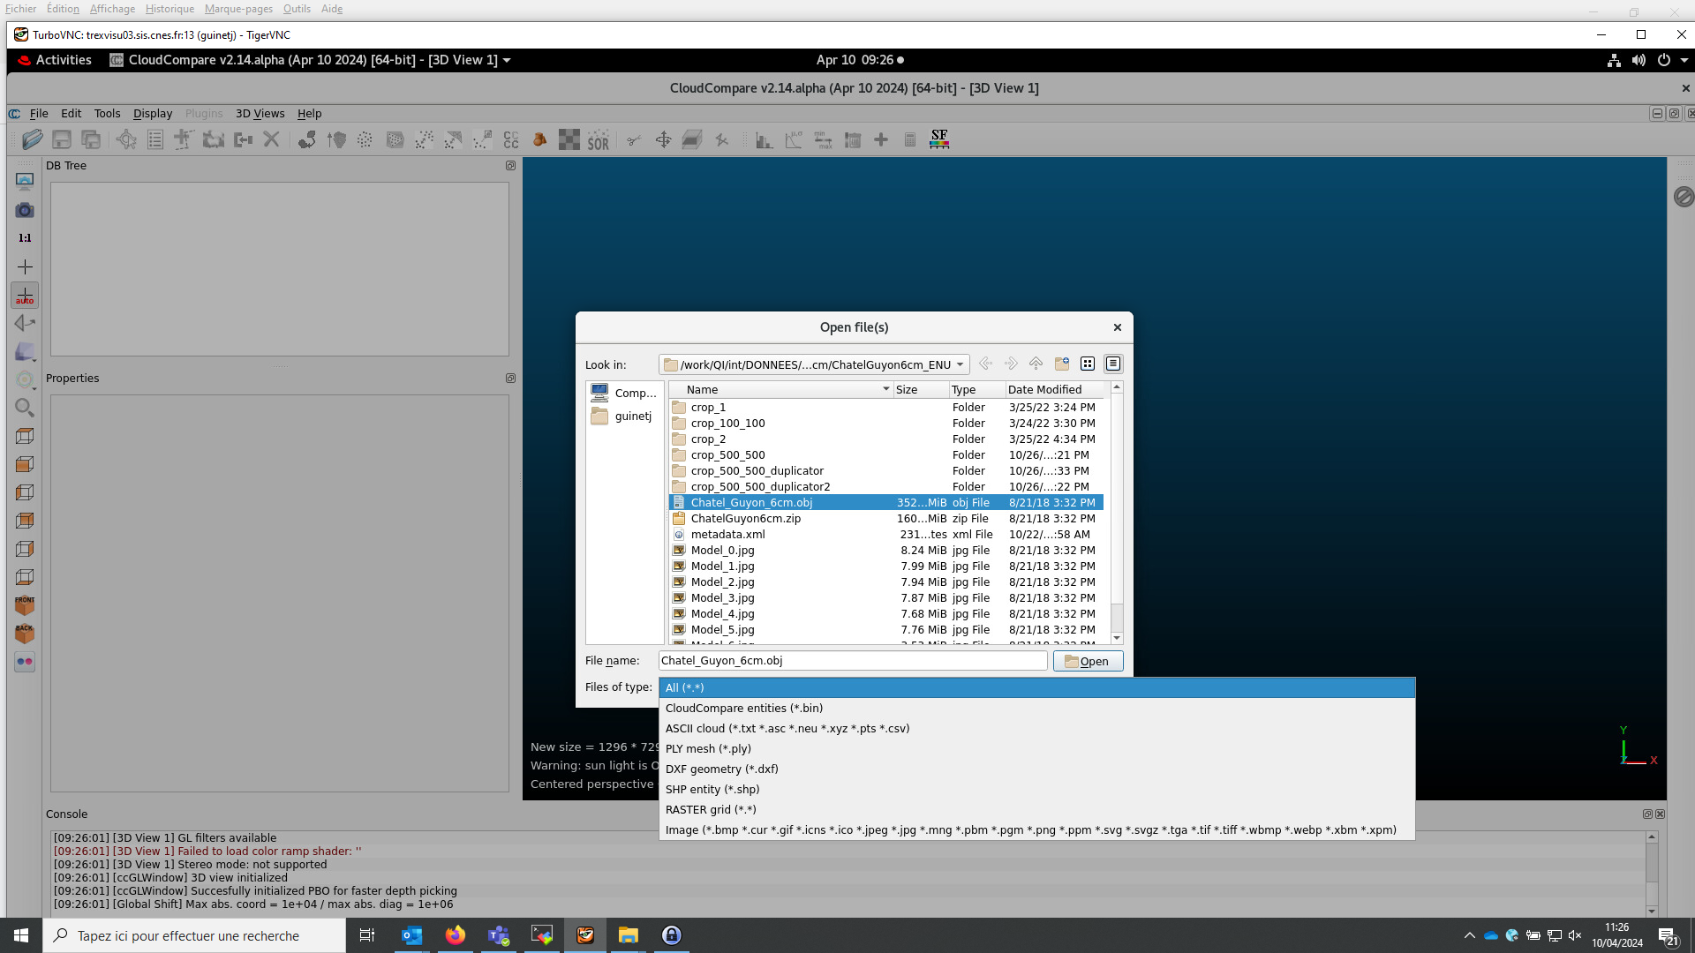Click the Delete (X) toolbar icon

(x=271, y=139)
